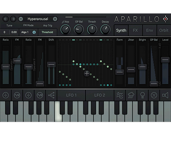Click the Jitter rain cloud icon
Viewport: 171px width, 155px height.
pyautogui.click(x=131, y=95)
